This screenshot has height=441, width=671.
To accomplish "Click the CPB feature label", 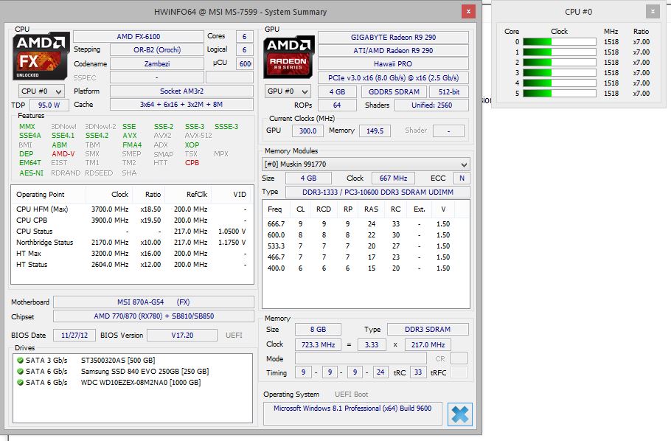I will (192, 163).
